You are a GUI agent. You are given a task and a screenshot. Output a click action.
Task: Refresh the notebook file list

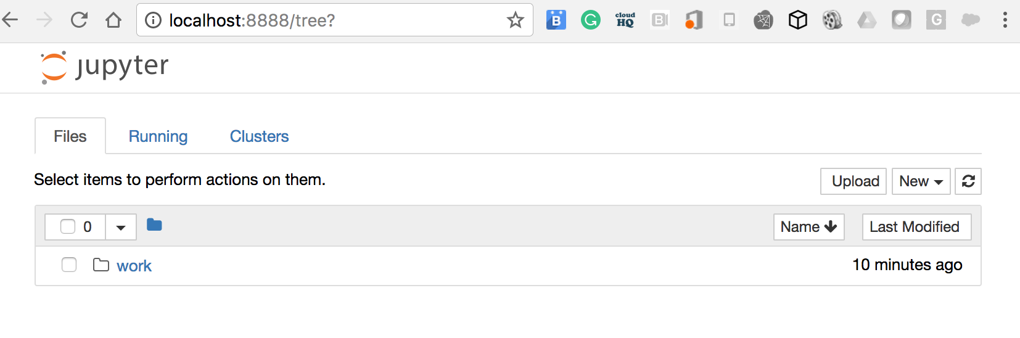[968, 181]
